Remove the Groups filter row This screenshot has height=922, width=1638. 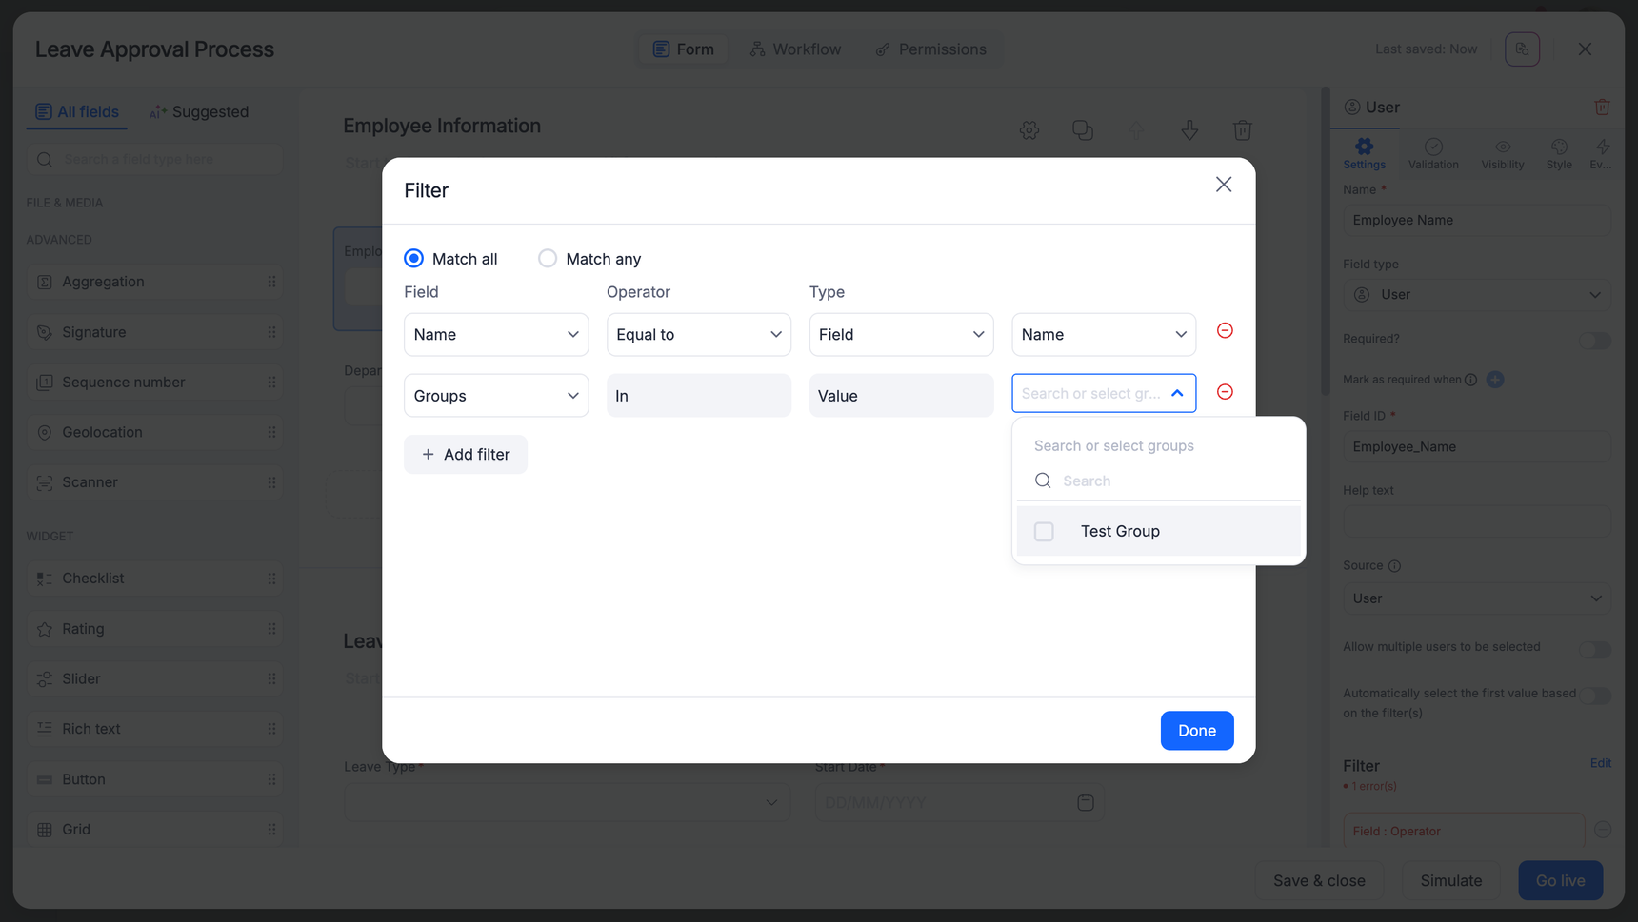pyautogui.click(x=1225, y=392)
